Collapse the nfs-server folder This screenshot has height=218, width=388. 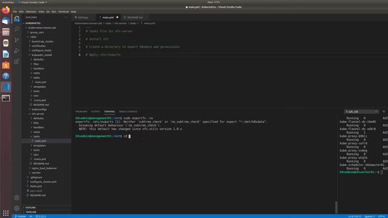pos(38,114)
